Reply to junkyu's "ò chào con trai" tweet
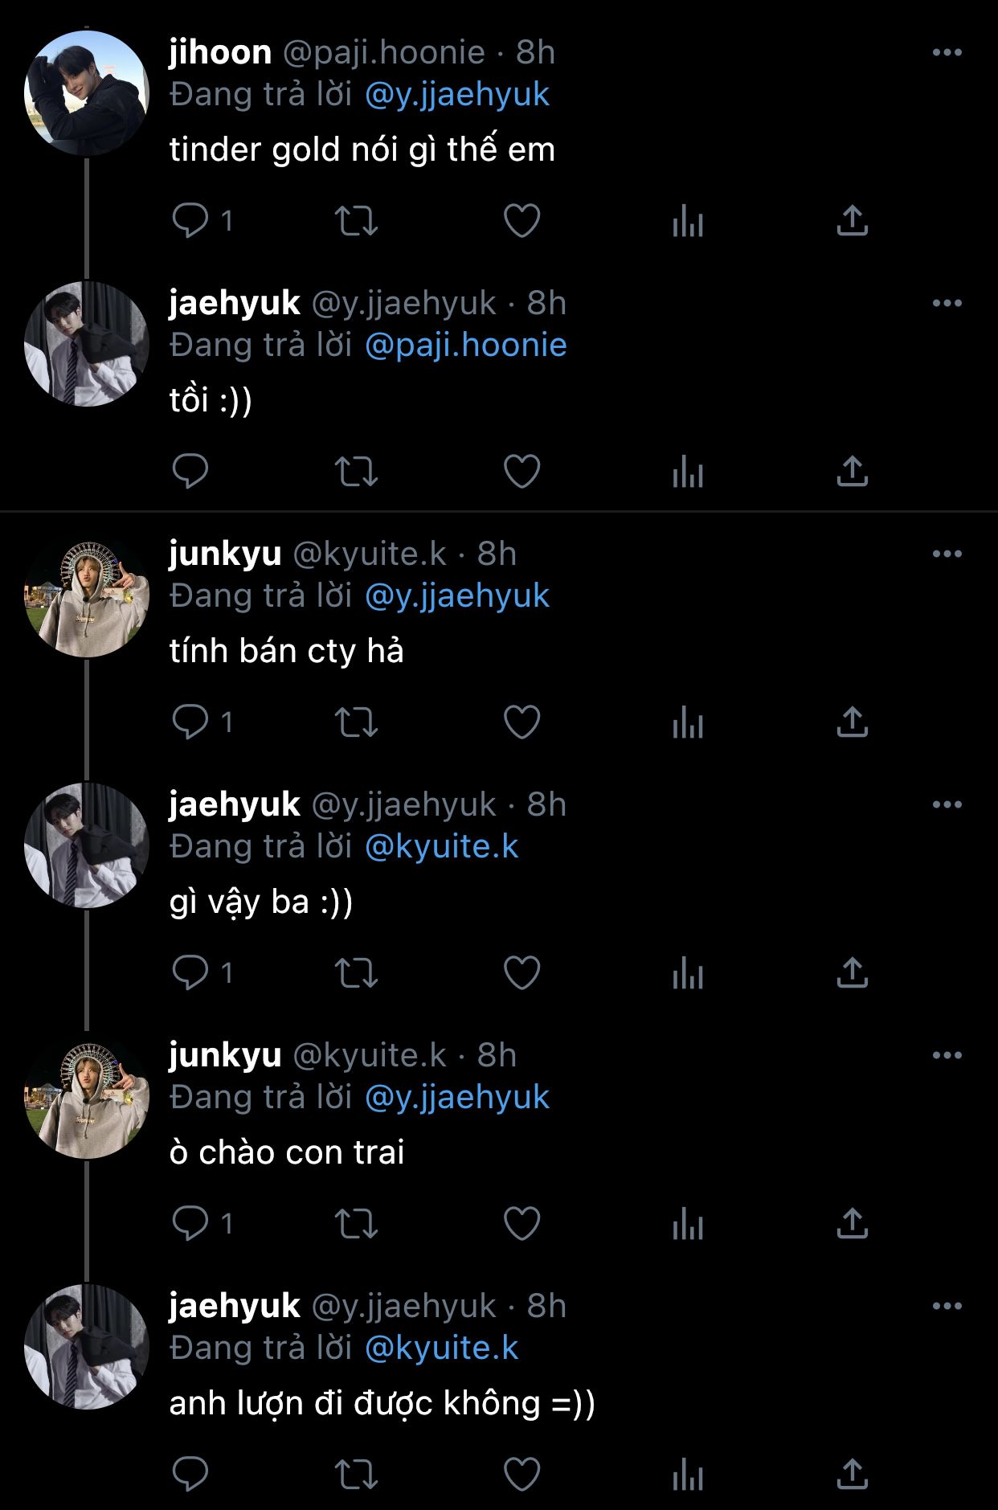Image resolution: width=998 pixels, height=1510 pixels. click(190, 1223)
